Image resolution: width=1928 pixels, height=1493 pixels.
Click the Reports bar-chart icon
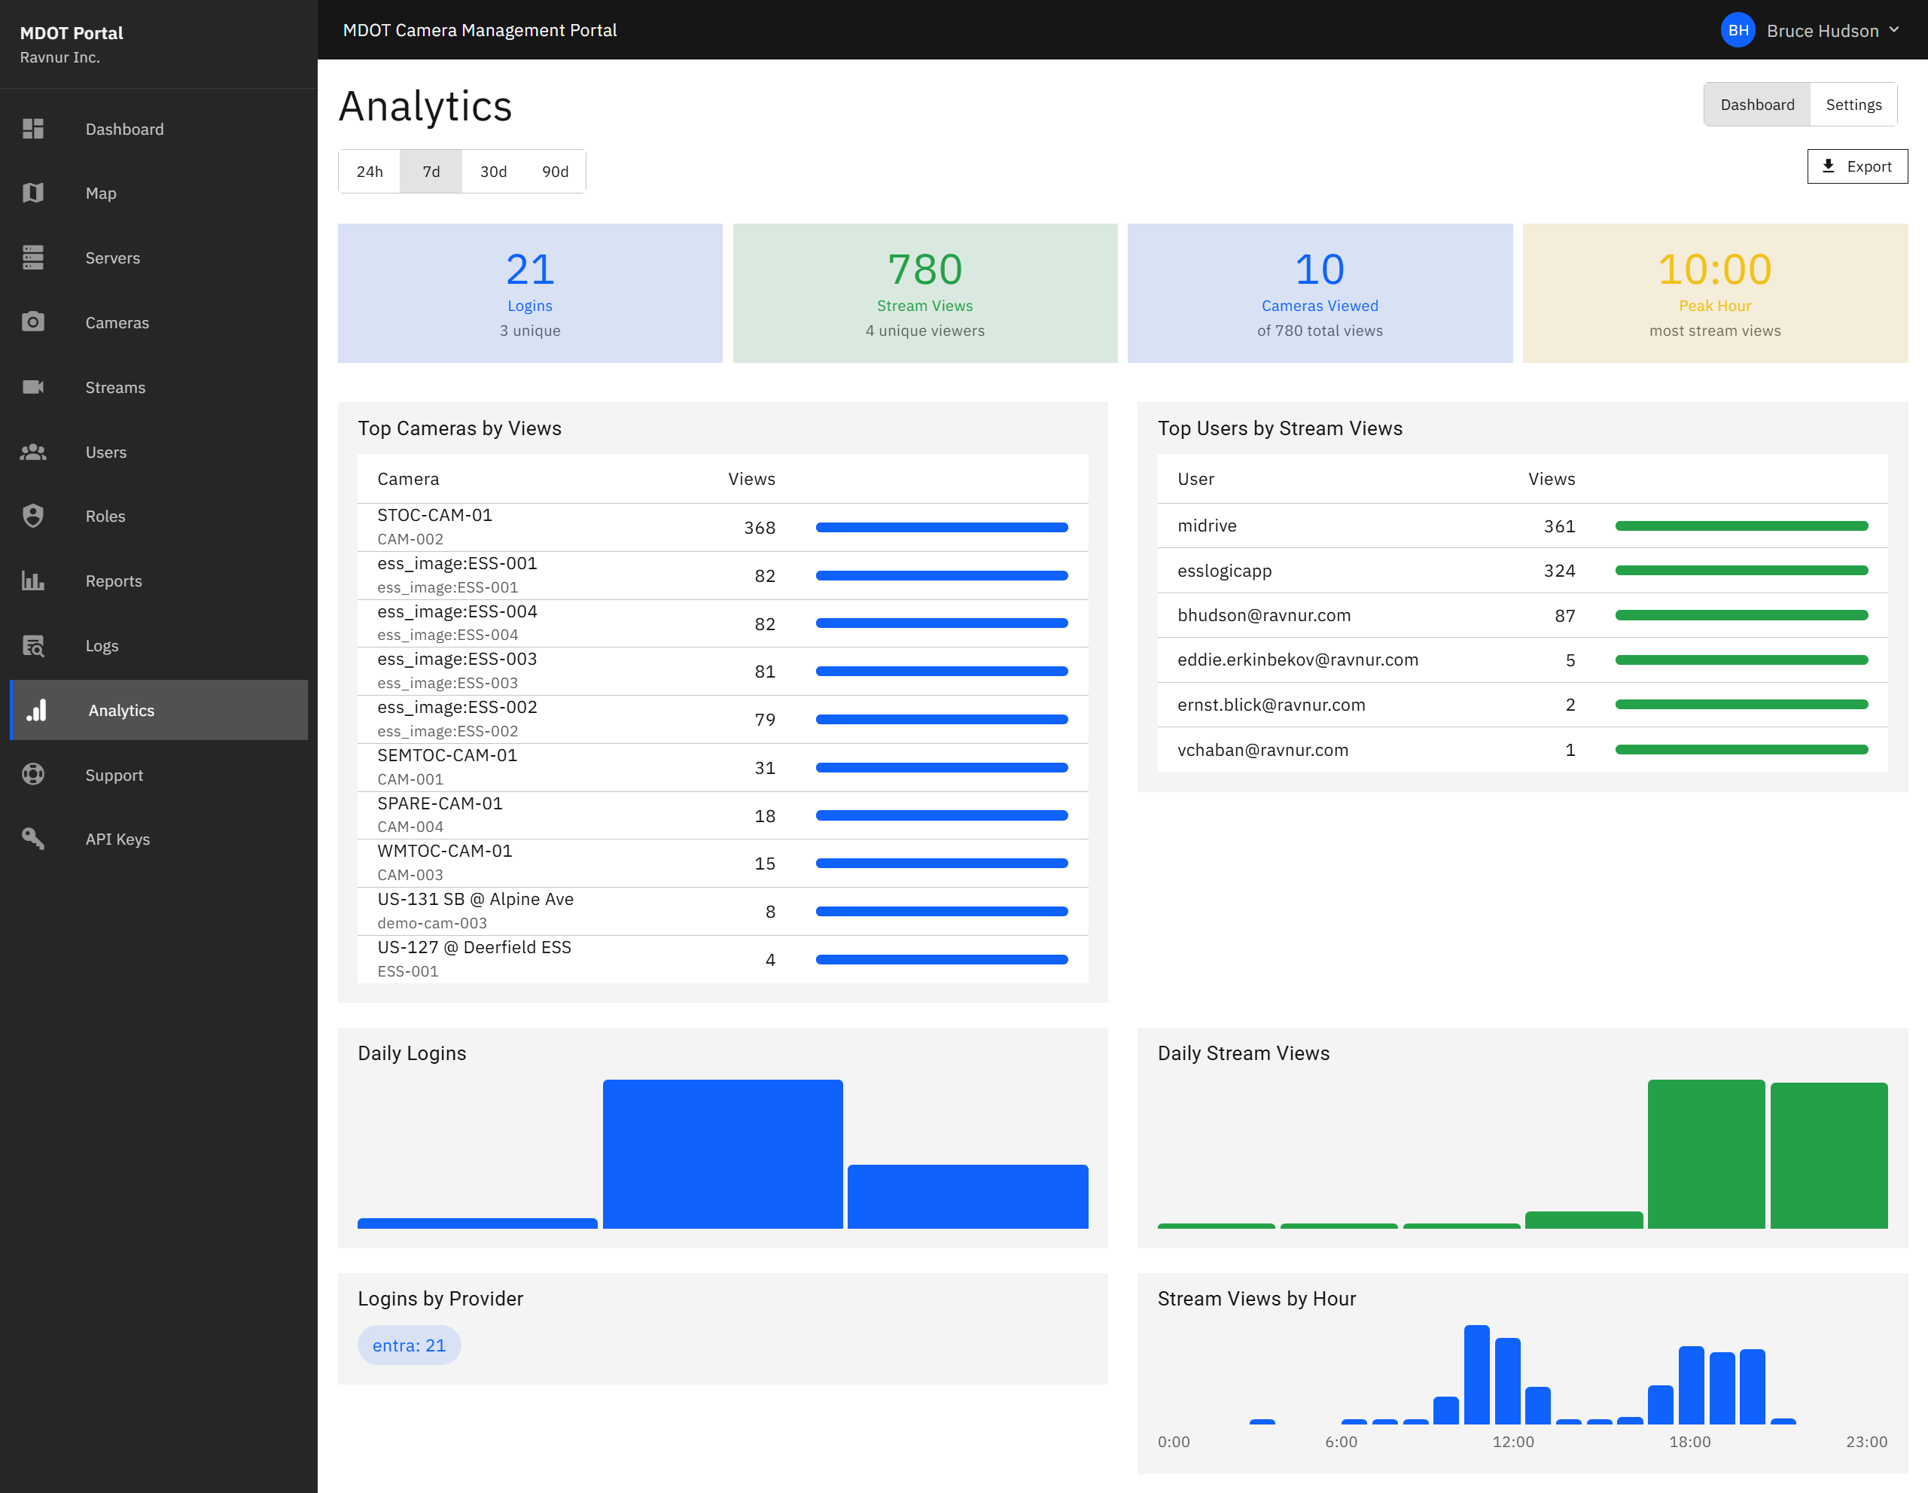34,581
